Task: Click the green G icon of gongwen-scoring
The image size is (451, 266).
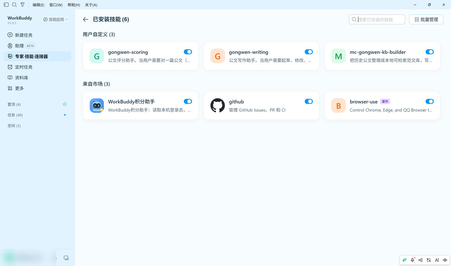Action: pyautogui.click(x=97, y=56)
